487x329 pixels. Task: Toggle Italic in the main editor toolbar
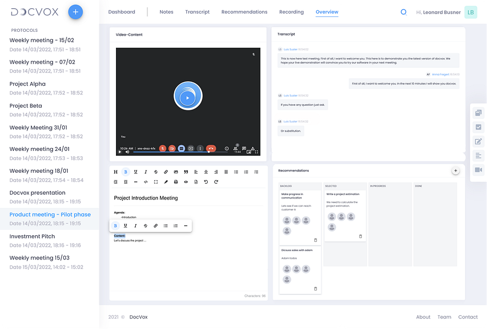click(x=146, y=172)
